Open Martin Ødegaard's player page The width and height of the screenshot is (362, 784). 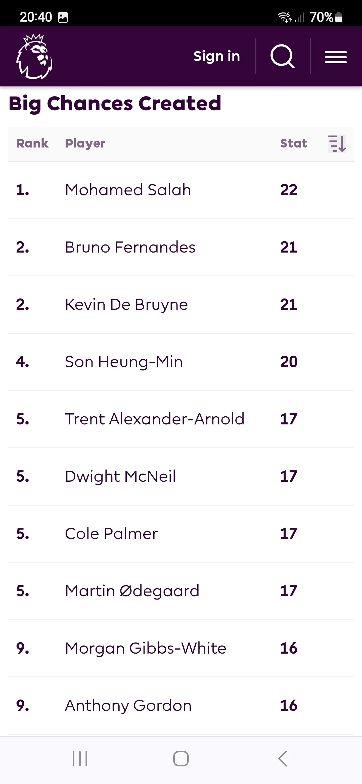(132, 591)
